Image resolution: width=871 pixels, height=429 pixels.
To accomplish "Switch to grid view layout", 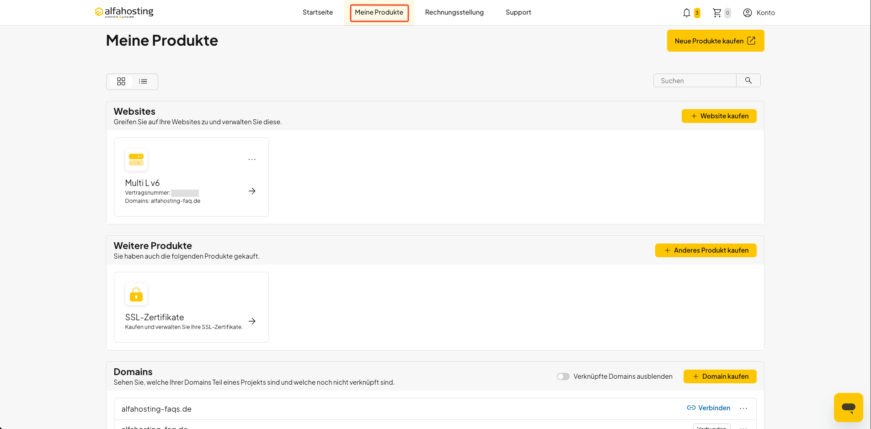I will click(121, 81).
